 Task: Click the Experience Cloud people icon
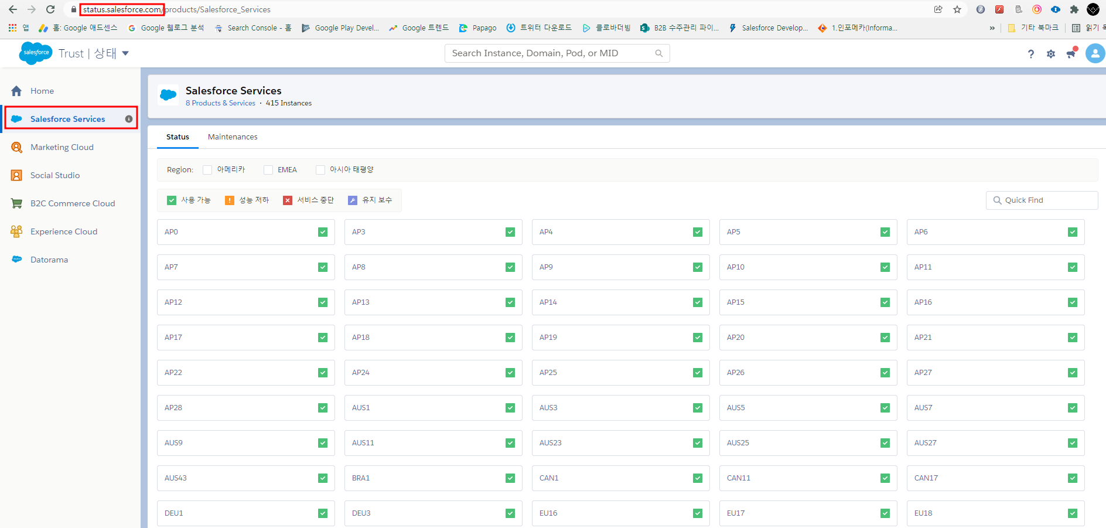coord(16,231)
